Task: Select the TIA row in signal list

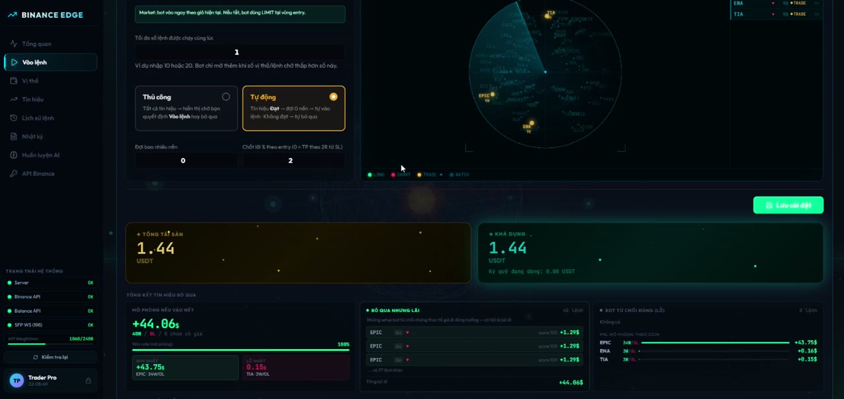Action: tap(777, 14)
